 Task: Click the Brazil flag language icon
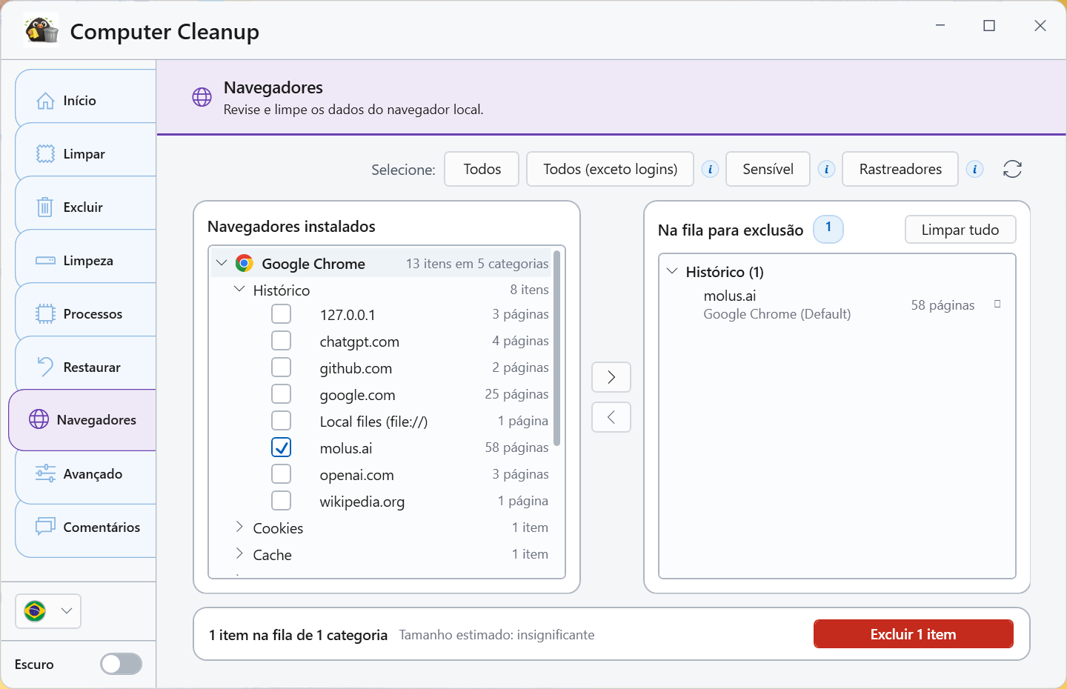35,611
